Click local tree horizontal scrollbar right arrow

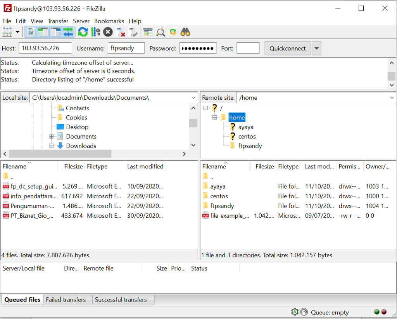[184, 154]
